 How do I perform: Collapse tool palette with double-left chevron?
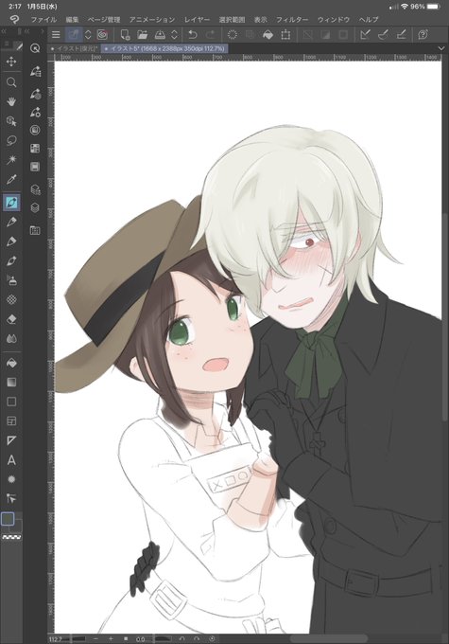click(4, 31)
